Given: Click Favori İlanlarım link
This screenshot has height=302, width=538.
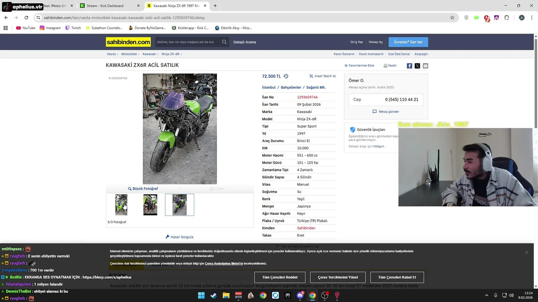Looking at the screenshot, I should tap(344, 54).
